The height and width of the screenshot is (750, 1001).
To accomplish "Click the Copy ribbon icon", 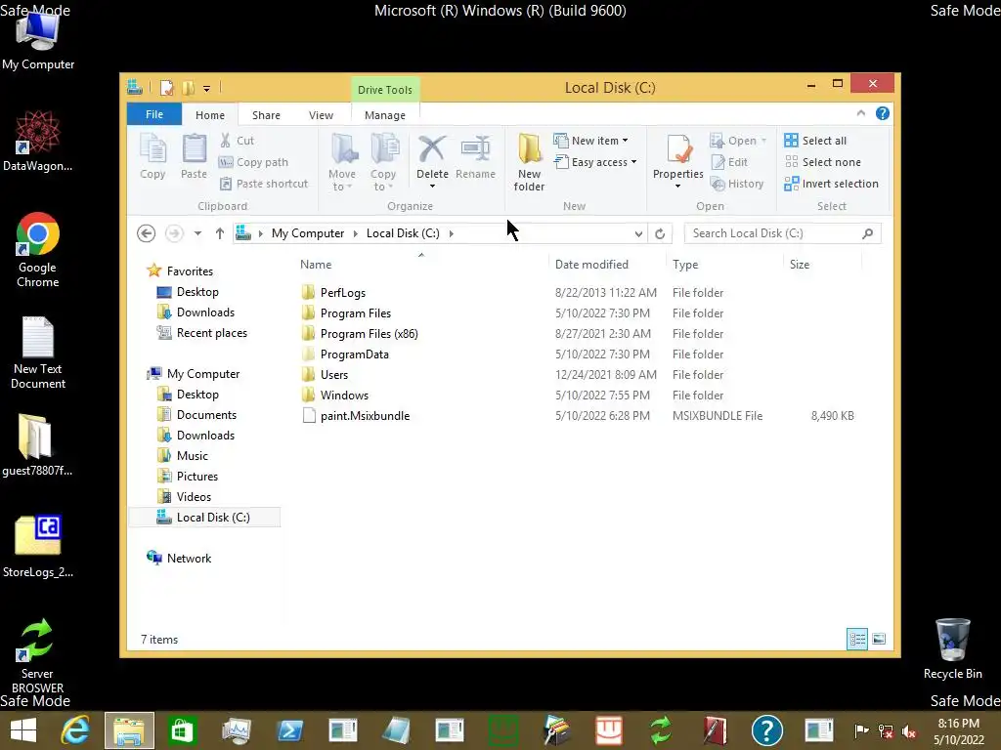I will tap(152, 156).
